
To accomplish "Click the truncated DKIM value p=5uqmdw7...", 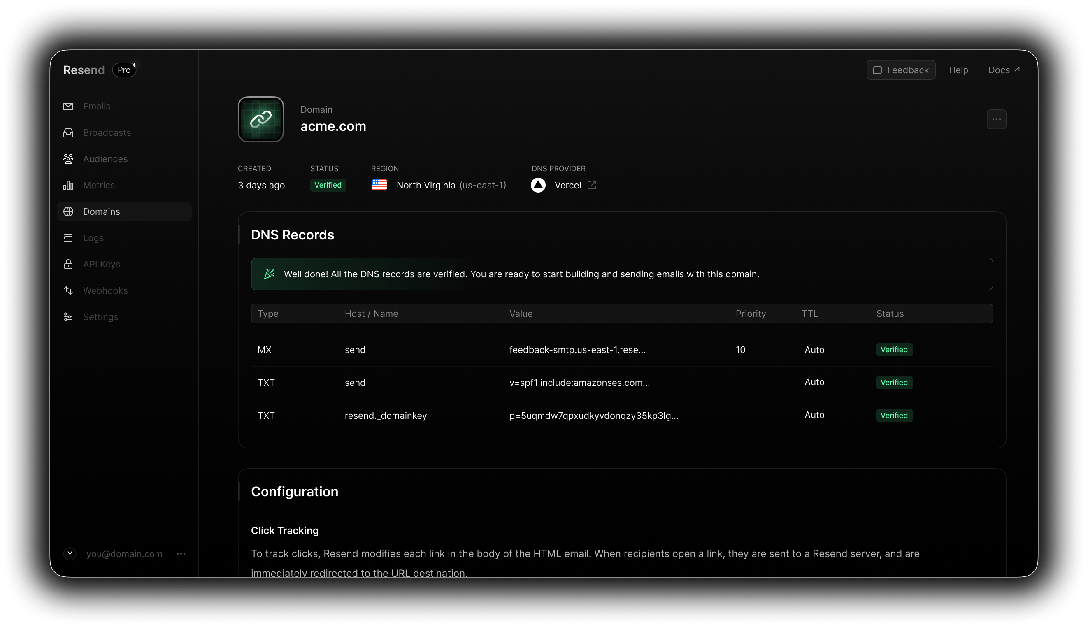I will click(x=593, y=416).
